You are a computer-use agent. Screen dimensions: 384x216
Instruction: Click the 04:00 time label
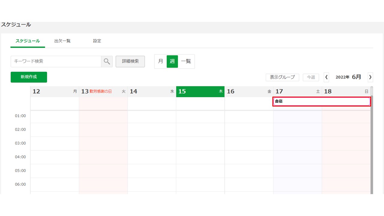(x=20, y=157)
